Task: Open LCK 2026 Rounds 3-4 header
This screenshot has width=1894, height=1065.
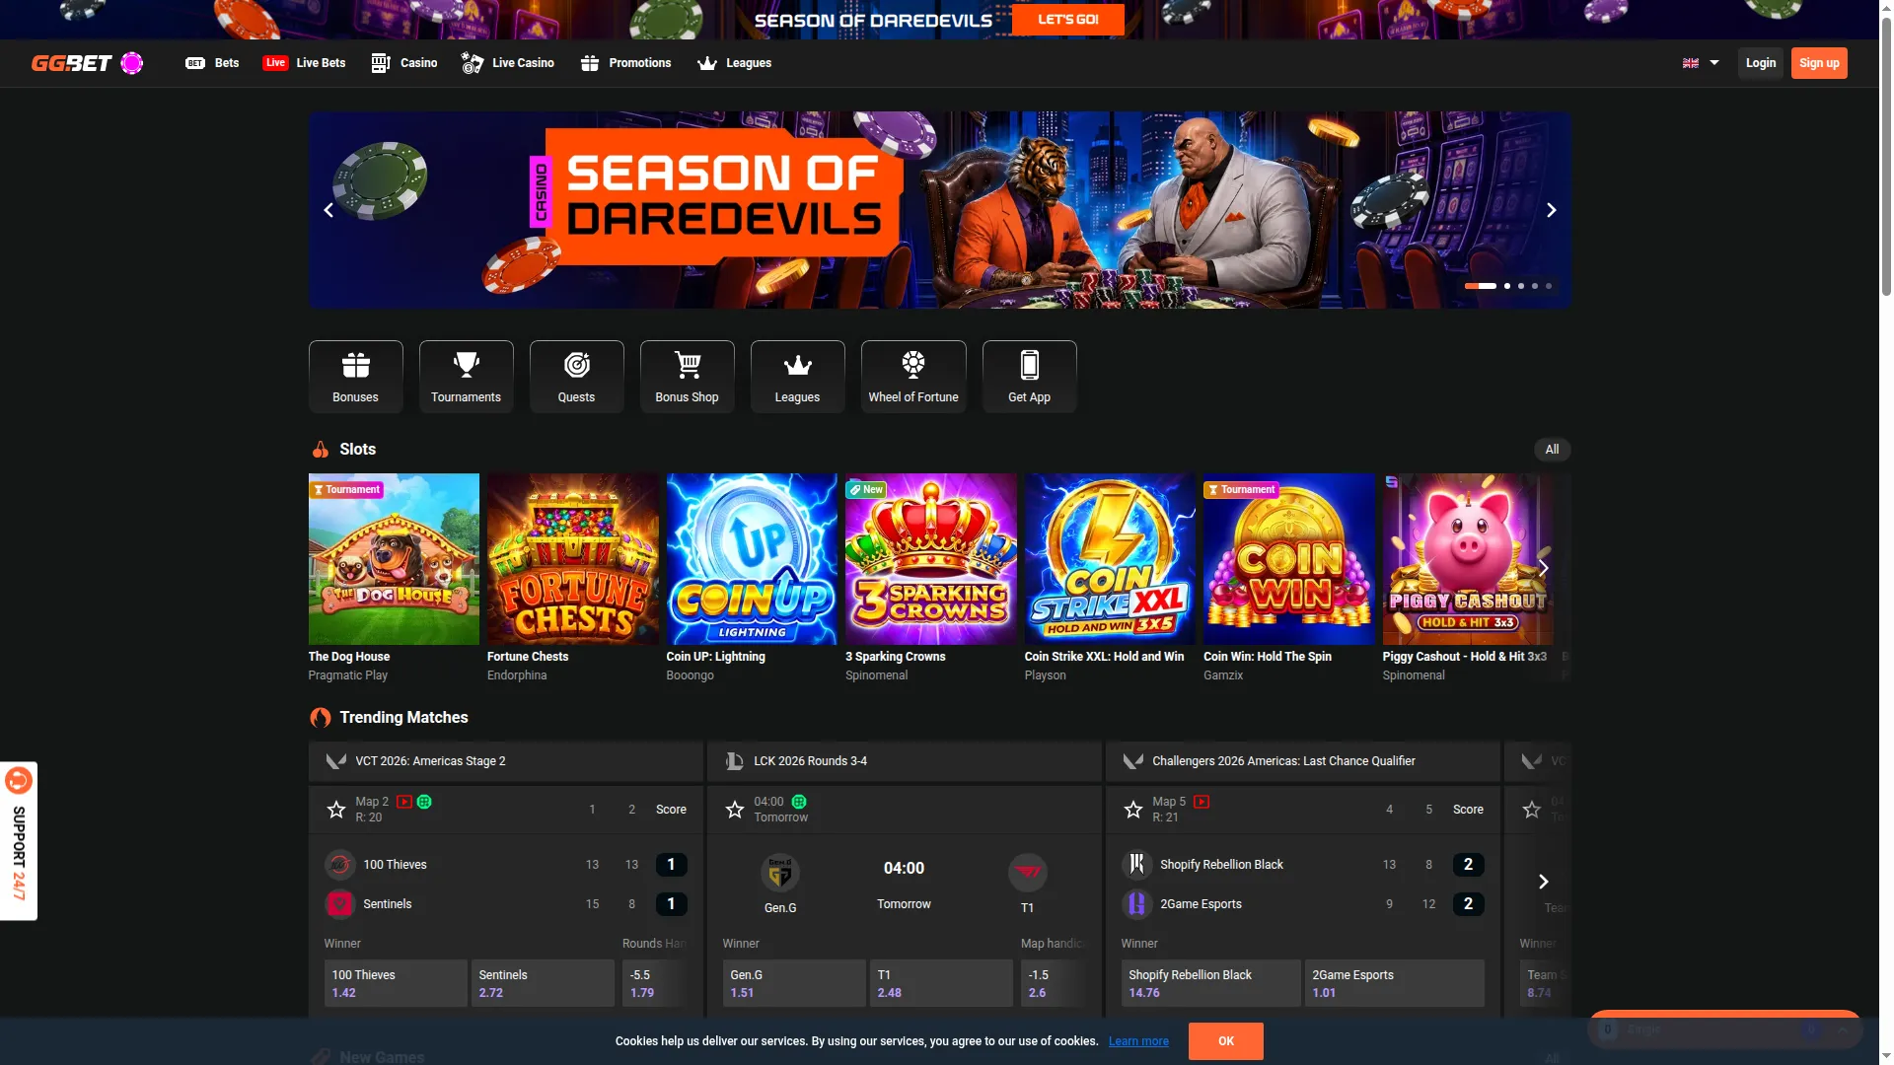Action: point(904,761)
